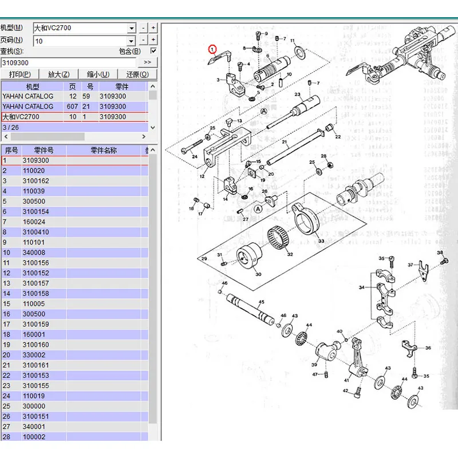The width and height of the screenshot is (458, 458).
Task: Toggle the 包含(B) checkbox
Action: (x=153, y=51)
